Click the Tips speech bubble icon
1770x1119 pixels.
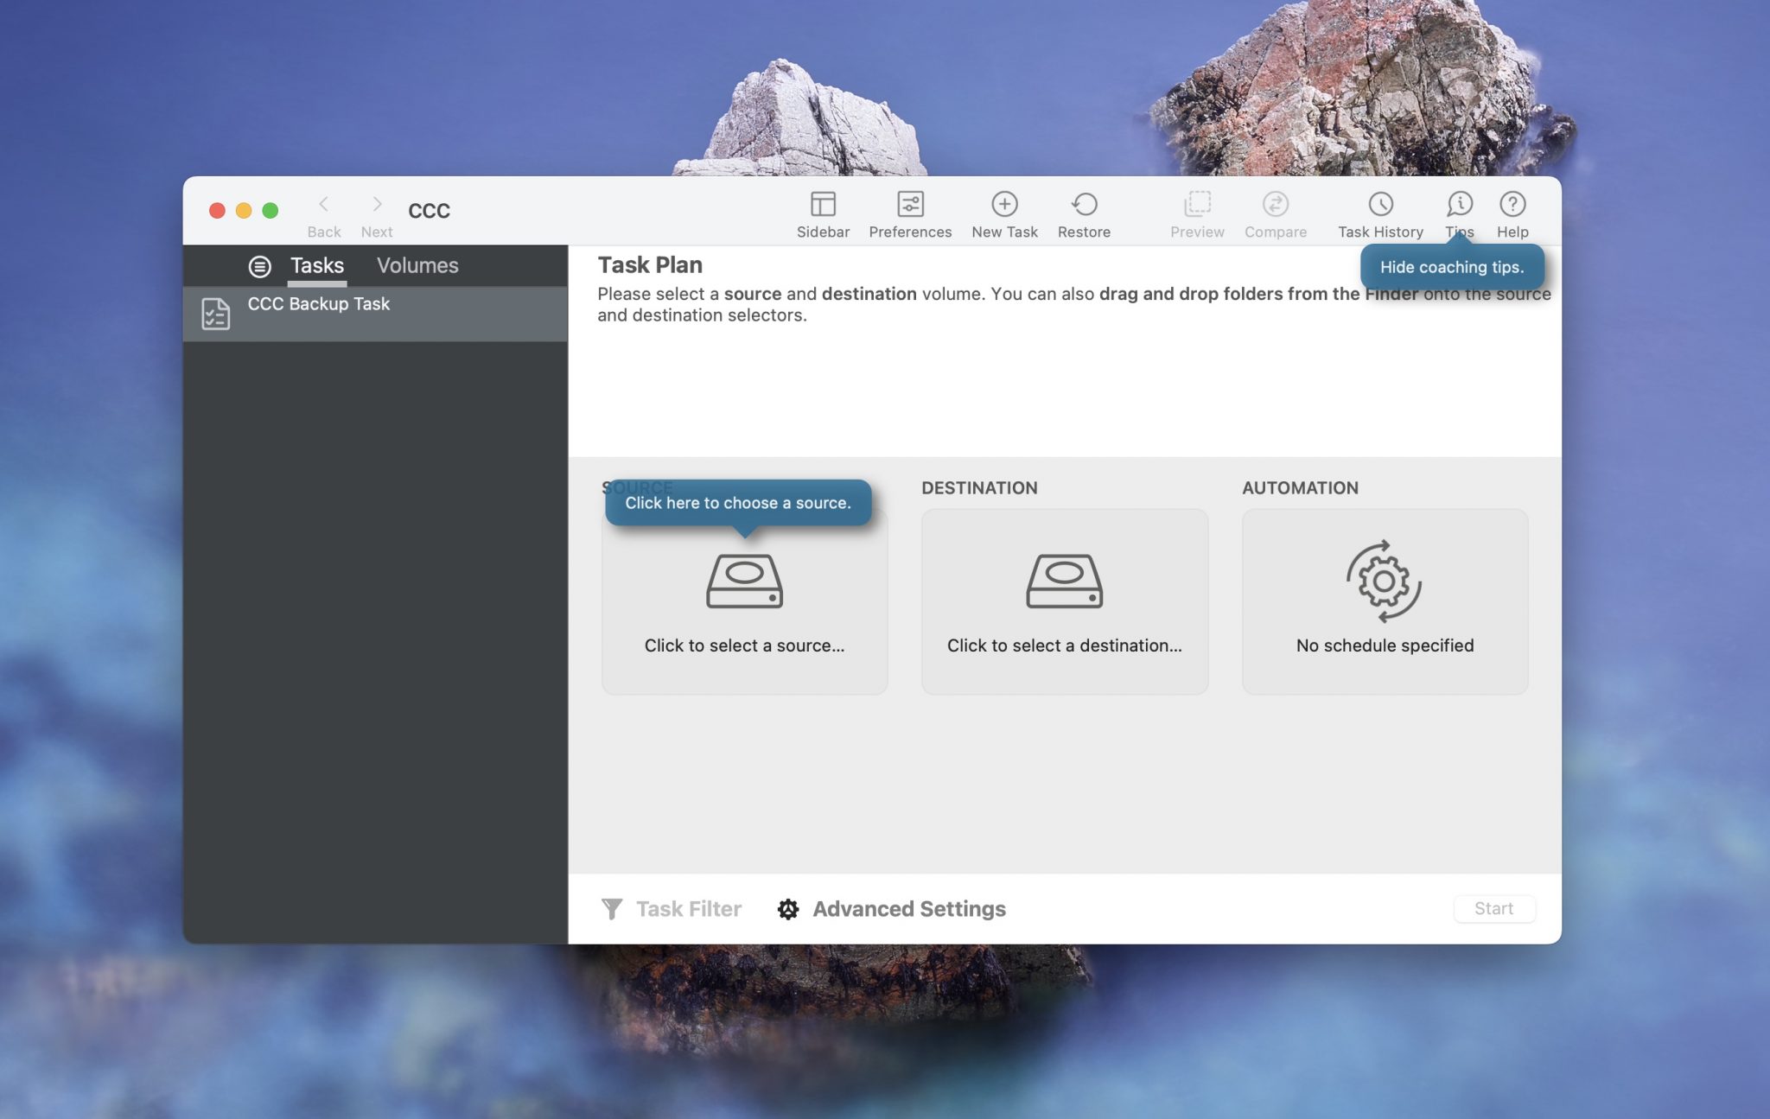[x=1460, y=204]
